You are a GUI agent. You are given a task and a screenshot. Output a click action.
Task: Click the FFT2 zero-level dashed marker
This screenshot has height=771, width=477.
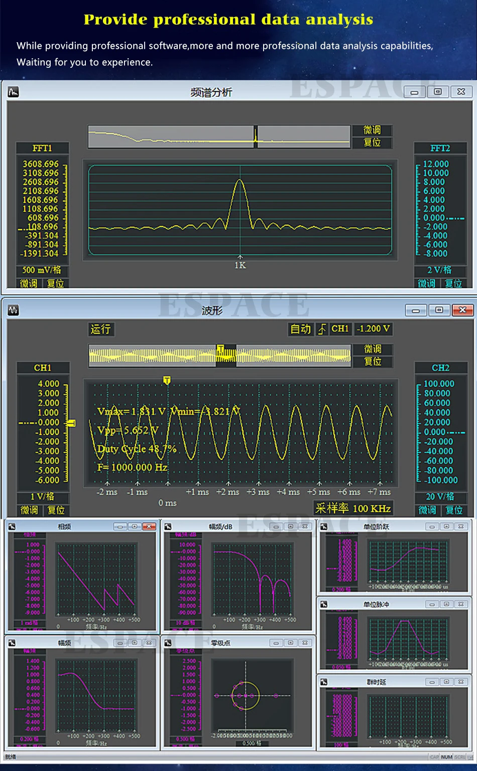(455, 218)
